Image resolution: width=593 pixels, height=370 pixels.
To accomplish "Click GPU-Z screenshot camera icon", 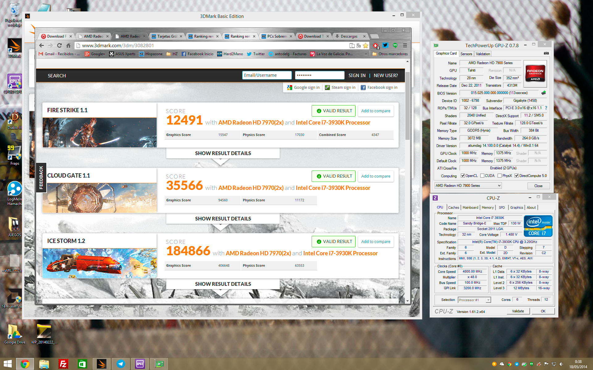I will click(x=546, y=53).
